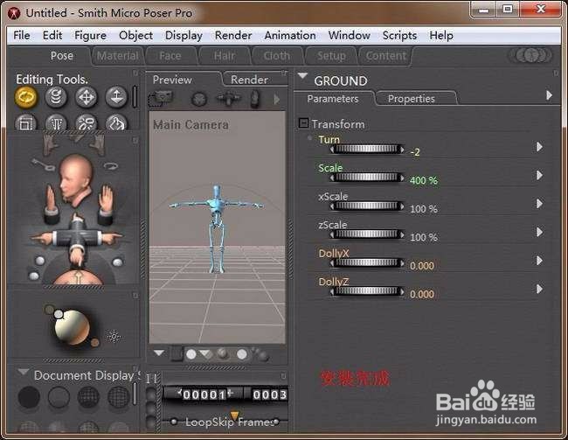The width and height of the screenshot is (568, 440).
Task: Select the Color (paint bucket) editing tool
Action: point(116,122)
